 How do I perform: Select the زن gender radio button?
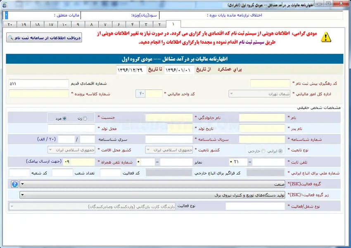[x=85, y=118]
